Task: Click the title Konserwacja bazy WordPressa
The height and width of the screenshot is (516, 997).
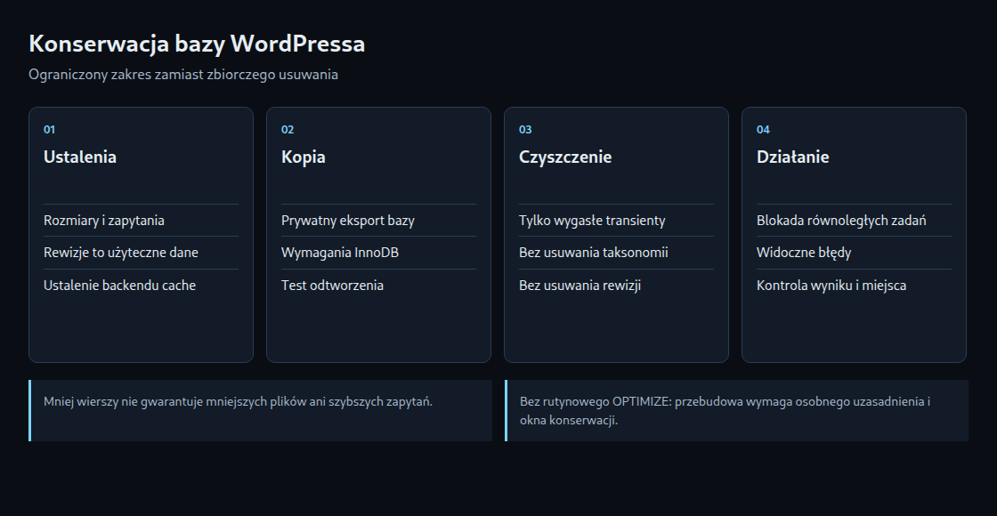Action: [x=197, y=44]
